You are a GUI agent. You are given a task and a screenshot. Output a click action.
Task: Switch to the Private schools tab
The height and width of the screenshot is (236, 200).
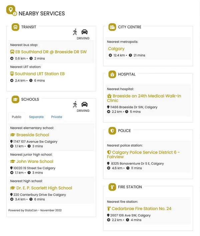tap(56, 117)
